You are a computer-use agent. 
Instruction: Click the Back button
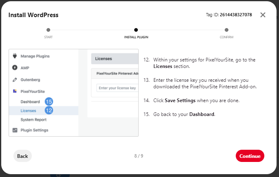tap(22, 156)
